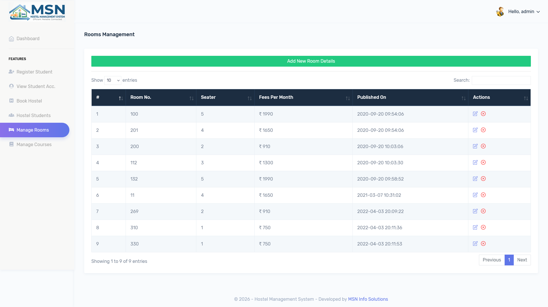Click the MSN Hostel Management logo
This screenshot has width=548, height=307.
point(37,12)
